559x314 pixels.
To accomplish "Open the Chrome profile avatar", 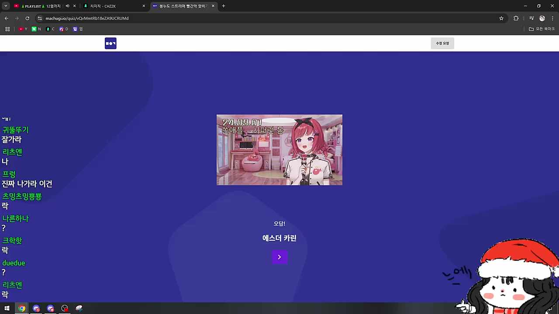I will [x=542, y=18].
